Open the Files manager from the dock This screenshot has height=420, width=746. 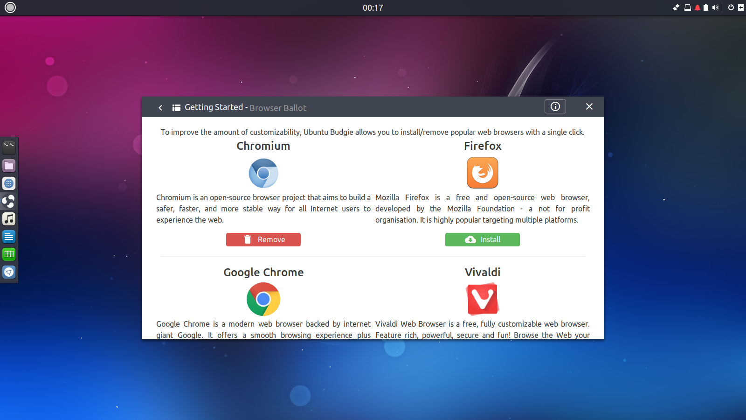point(9,166)
